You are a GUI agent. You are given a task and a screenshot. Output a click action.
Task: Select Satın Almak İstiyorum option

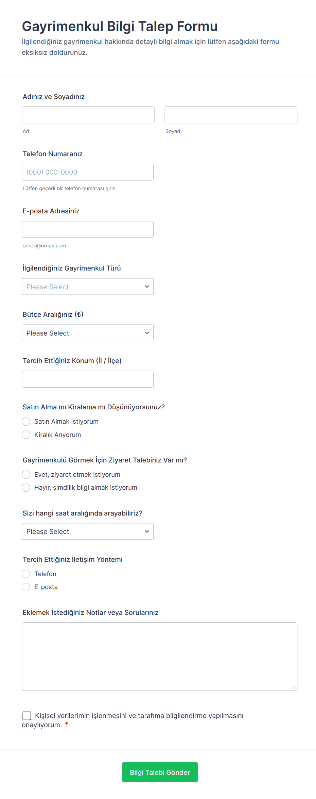click(26, 422)
